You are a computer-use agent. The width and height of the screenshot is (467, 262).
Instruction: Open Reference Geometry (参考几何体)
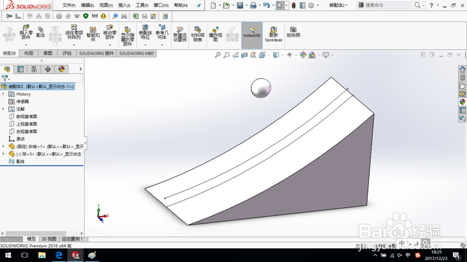tap(162, 33)
